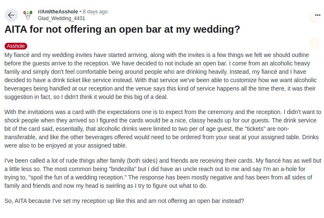Image resolution: width=324 pixels, height=218 pixels.
Task: Go back using the left arrow button
Action: (x=11, y=15)
